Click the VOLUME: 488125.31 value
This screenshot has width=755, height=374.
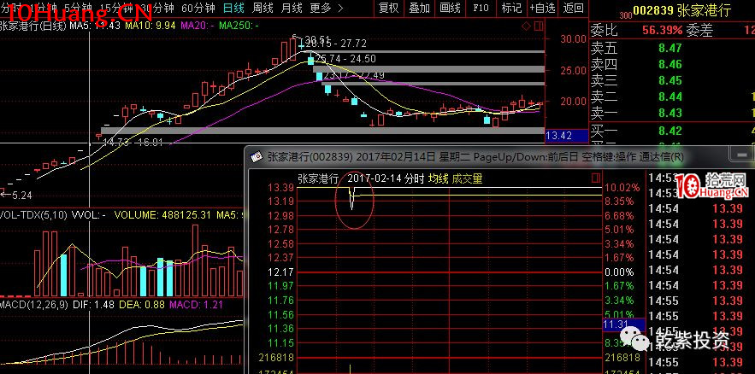[x=162, y=215]
